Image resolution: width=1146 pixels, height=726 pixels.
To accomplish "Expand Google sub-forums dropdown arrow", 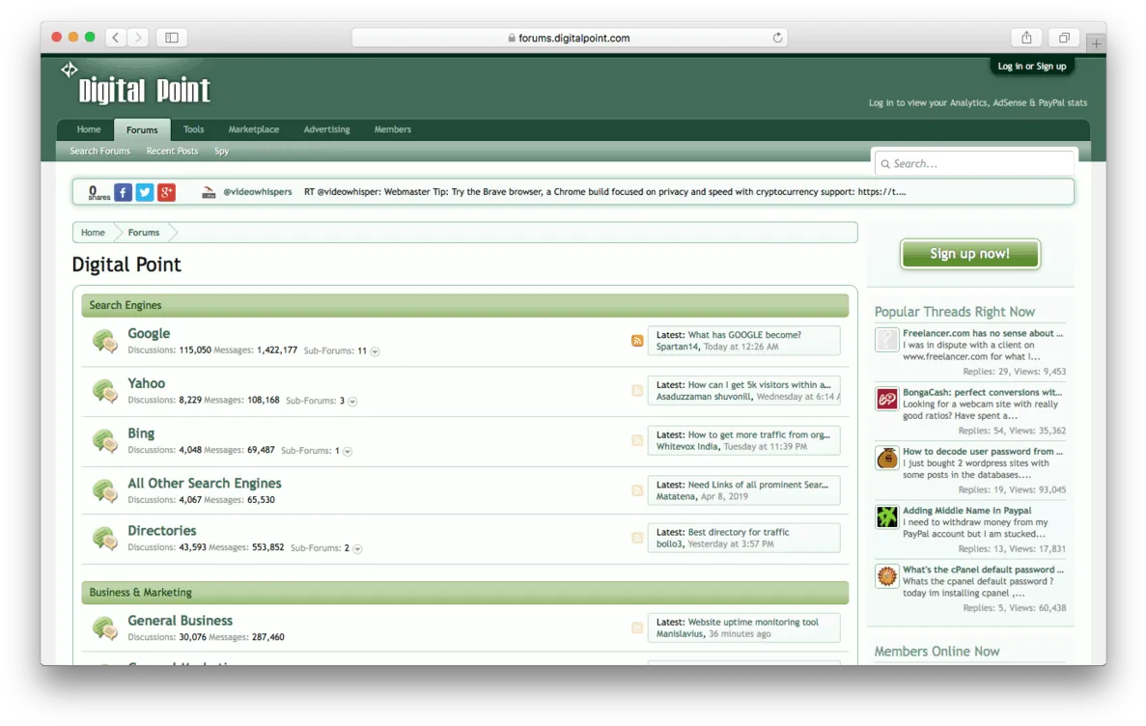I will coord(375,351).
